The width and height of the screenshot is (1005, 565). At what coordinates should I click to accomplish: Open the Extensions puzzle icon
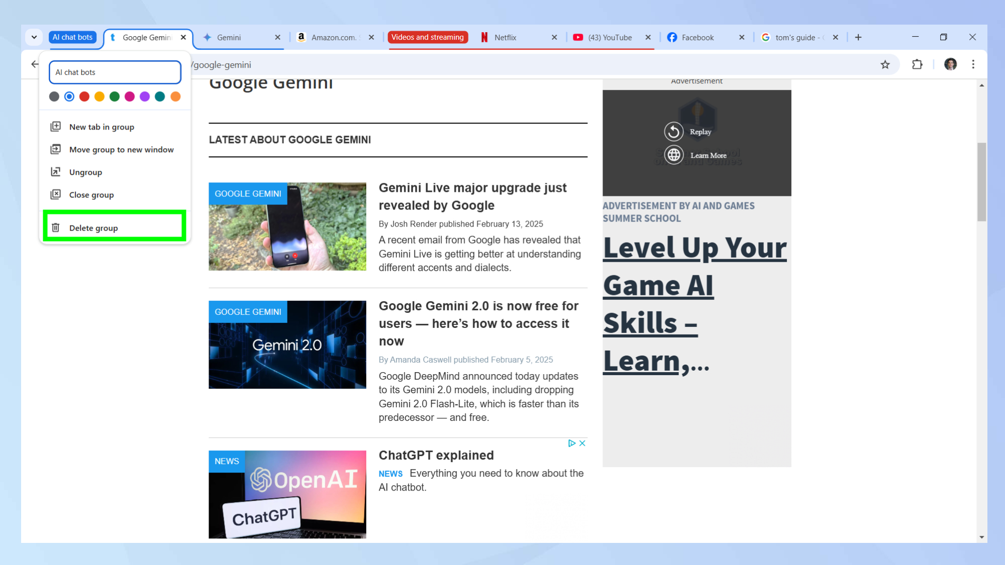(917, 64)
